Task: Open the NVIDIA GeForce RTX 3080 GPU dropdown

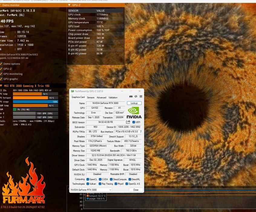Action: click(x=91, y=190)
